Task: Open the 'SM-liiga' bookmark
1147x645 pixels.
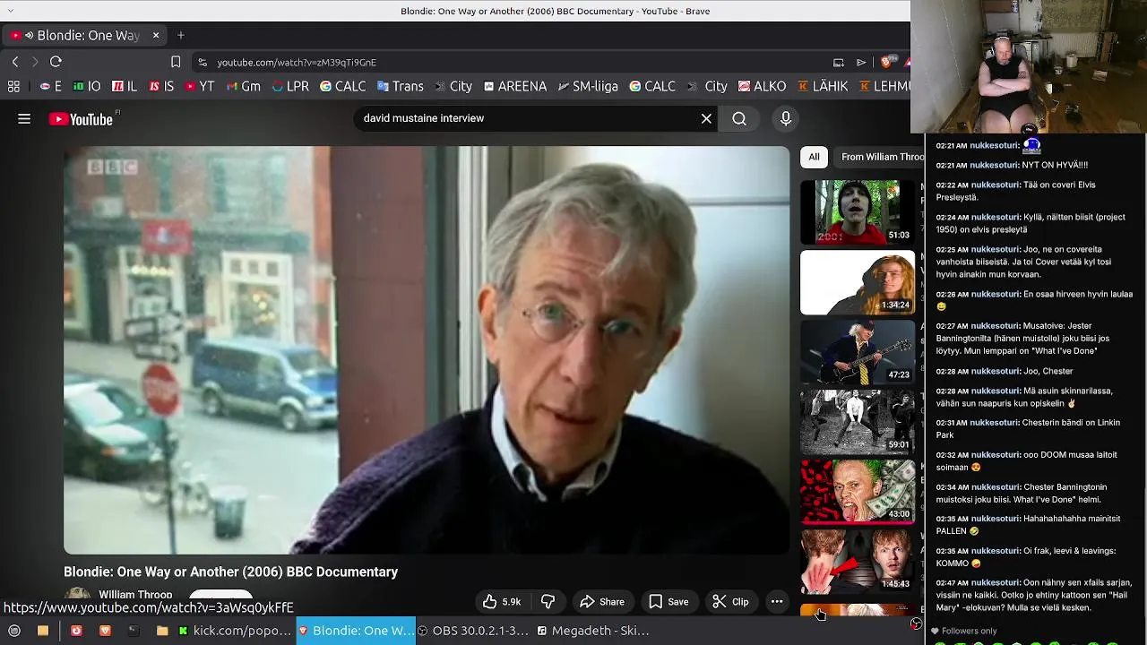Action: point(588,86)
